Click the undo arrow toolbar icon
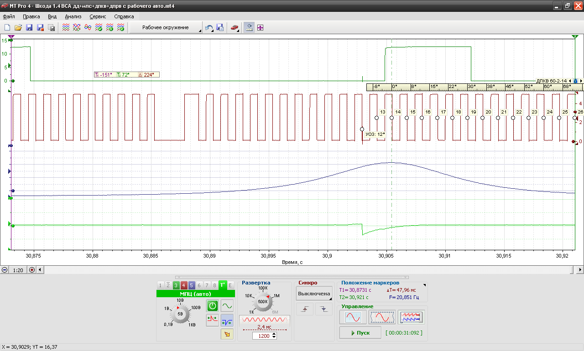584x351 pixels. (x=209, y=28)
